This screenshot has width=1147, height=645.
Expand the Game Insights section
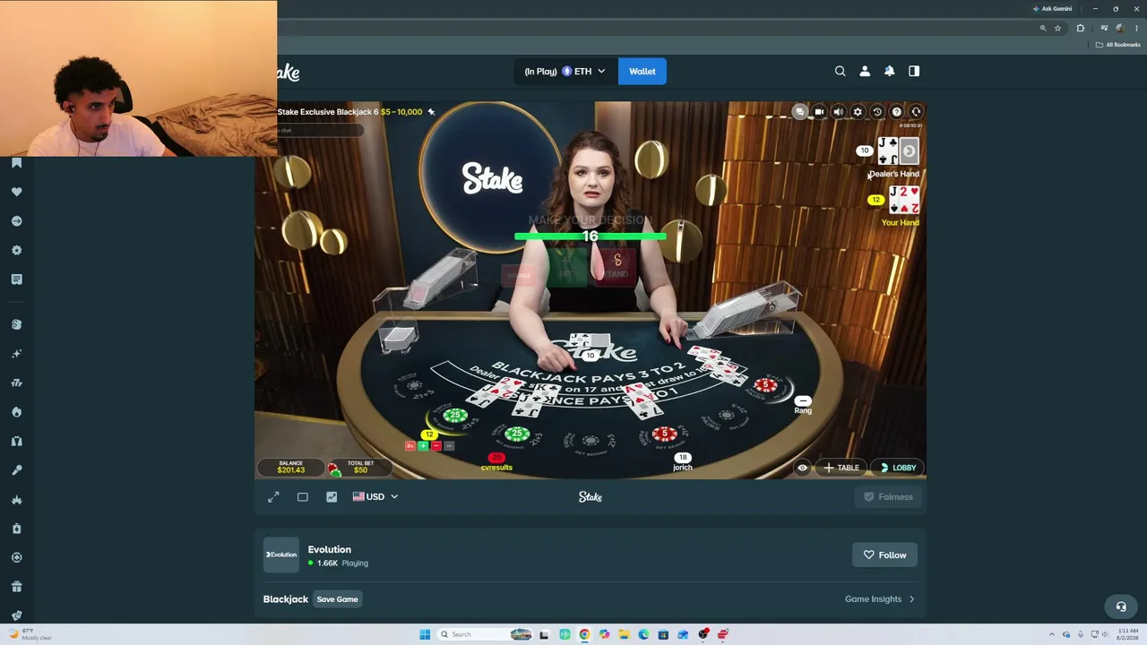880,599
